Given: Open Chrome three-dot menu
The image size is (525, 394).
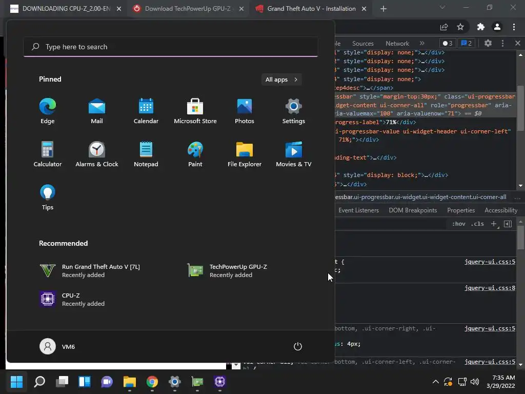Looking at the screenshot, I should [x=514, y=27].
